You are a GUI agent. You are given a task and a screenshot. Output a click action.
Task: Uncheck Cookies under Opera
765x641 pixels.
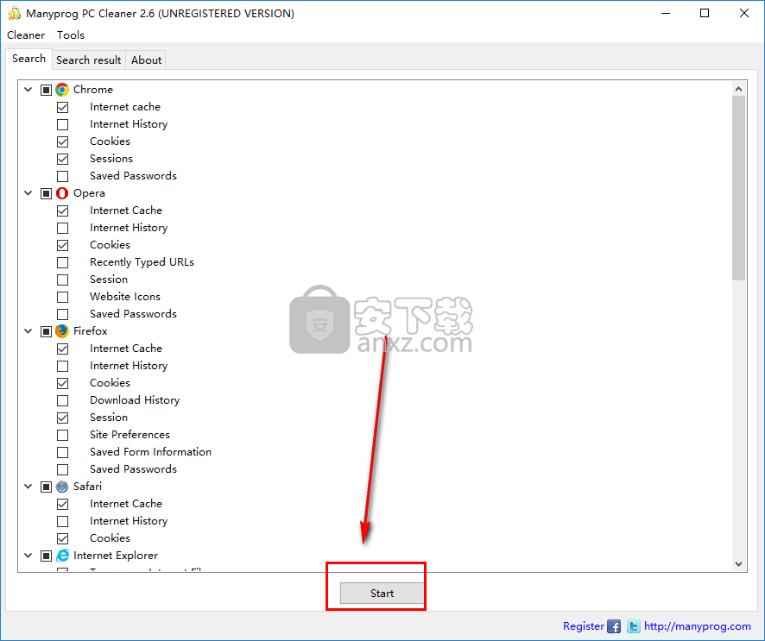(x=62, y=245)
